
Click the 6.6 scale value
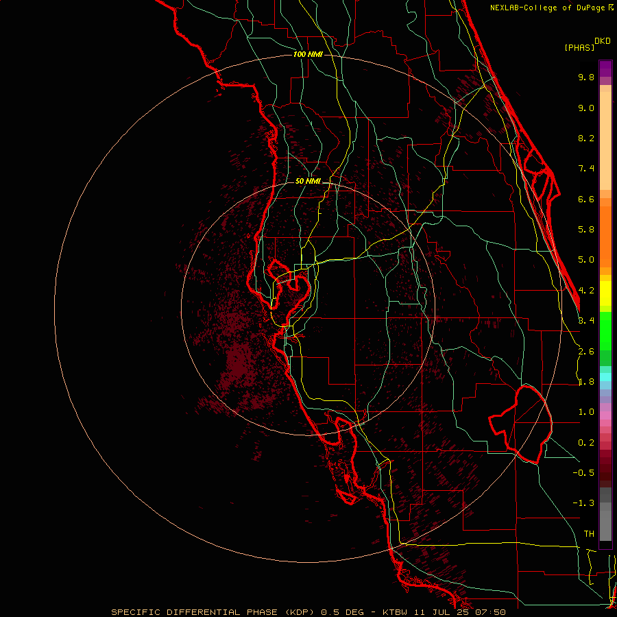[586, 199]
